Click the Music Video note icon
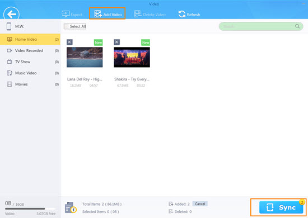This screenshot has height=218, width=308. point(10,73)
